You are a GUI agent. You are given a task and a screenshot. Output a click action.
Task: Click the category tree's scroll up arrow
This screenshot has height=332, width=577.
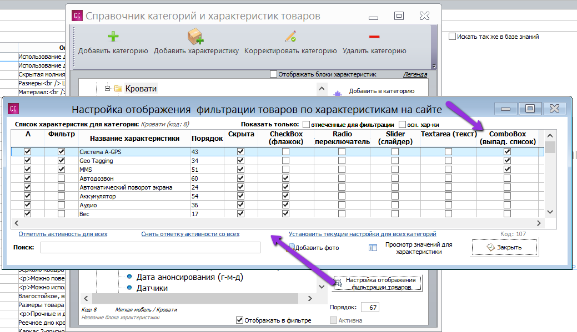click(322, 89)
